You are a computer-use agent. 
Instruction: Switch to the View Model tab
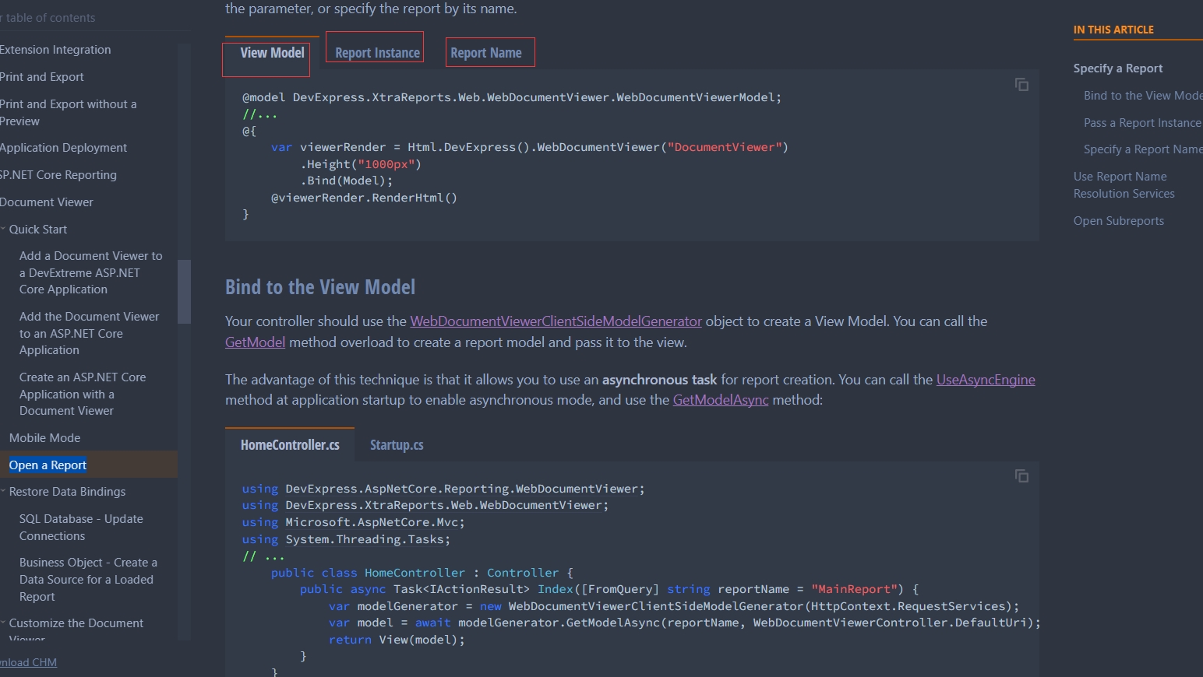click(272, 53)
